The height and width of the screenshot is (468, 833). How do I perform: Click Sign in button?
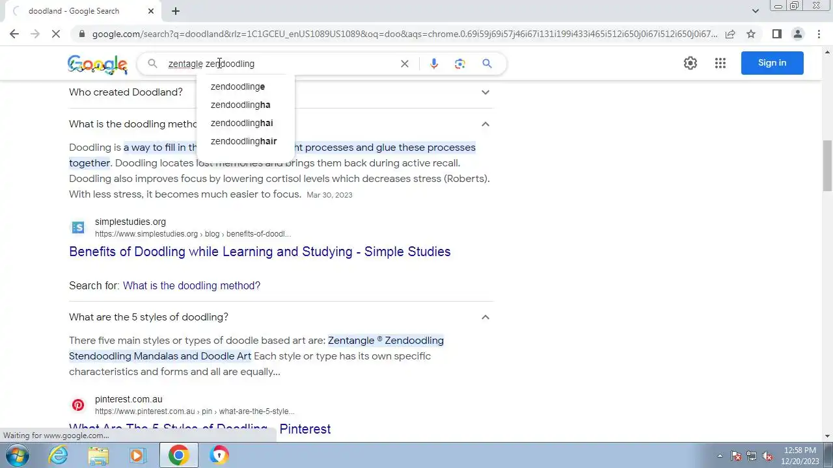pos(772,63)
